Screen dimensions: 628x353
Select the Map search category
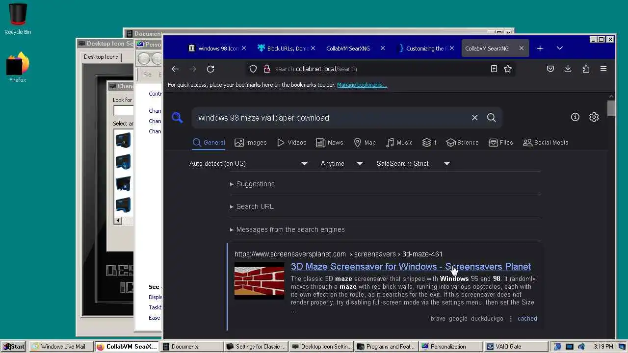pos(365,143)
